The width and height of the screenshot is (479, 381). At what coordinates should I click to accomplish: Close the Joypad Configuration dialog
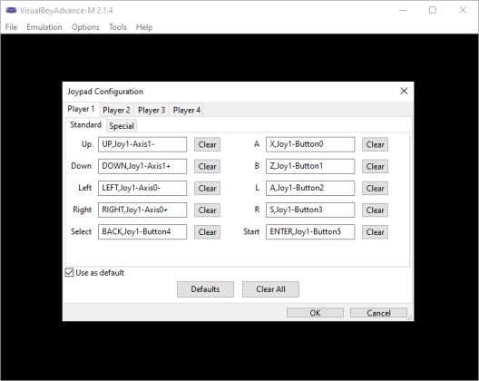pos(404,91)
